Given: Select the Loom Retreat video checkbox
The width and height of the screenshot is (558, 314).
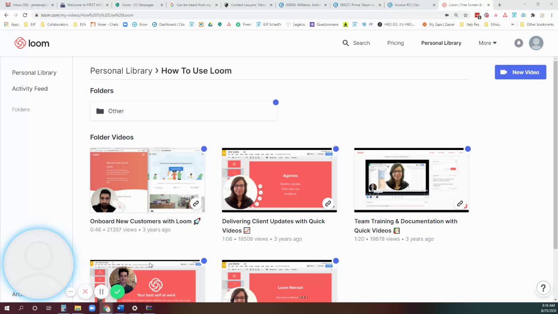Looking at the screenshot, I should [336, 261].
